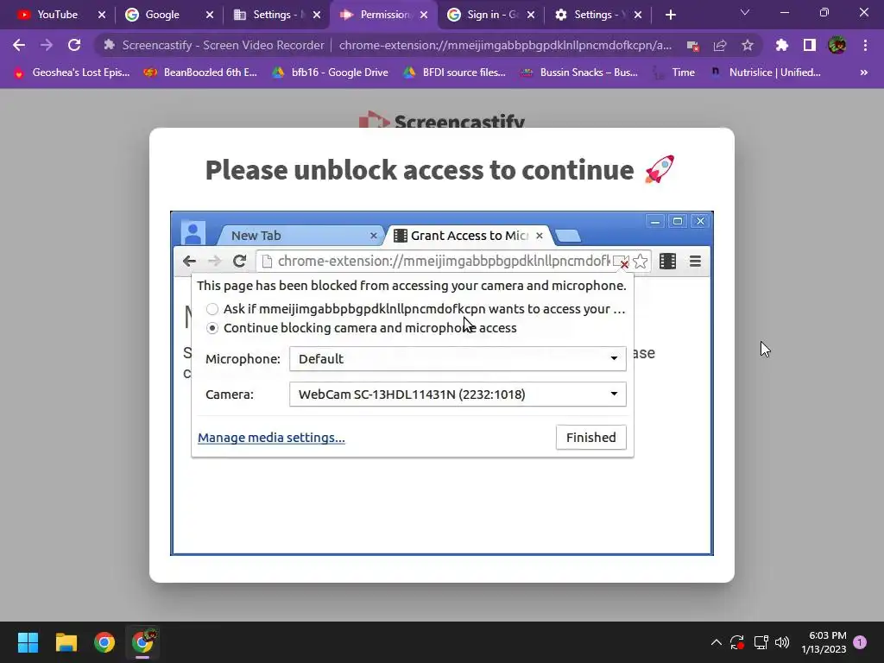The image size is (884, 663).
Task: Expand the Camera WebCam dropdown
Action: 458,394
